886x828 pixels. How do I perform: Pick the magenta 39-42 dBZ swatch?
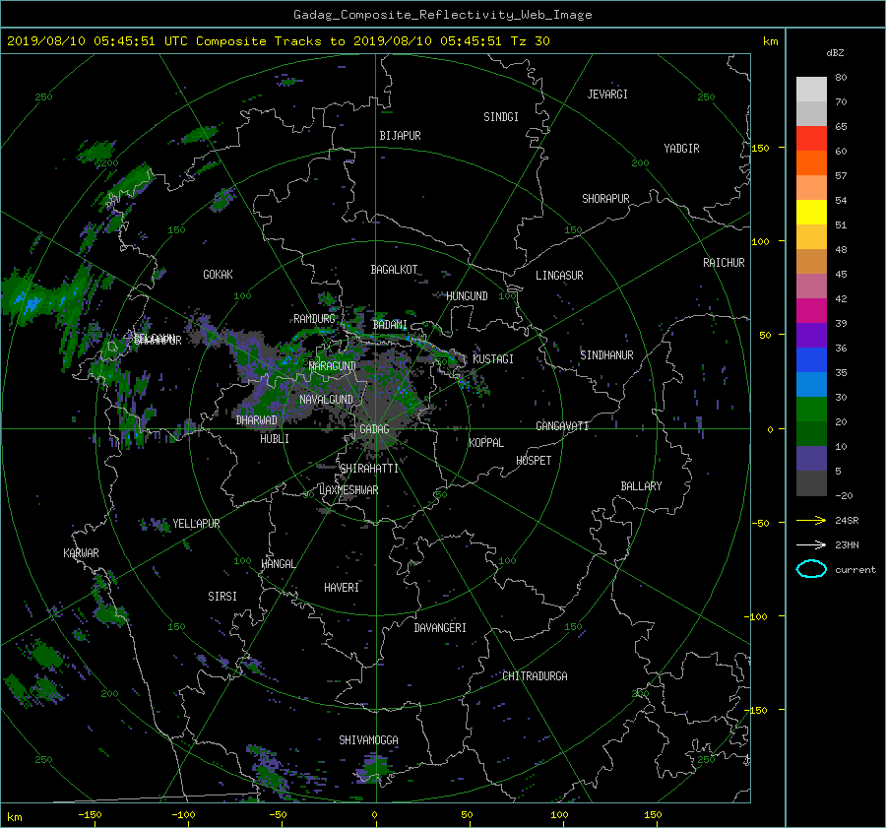click(811, 310)
